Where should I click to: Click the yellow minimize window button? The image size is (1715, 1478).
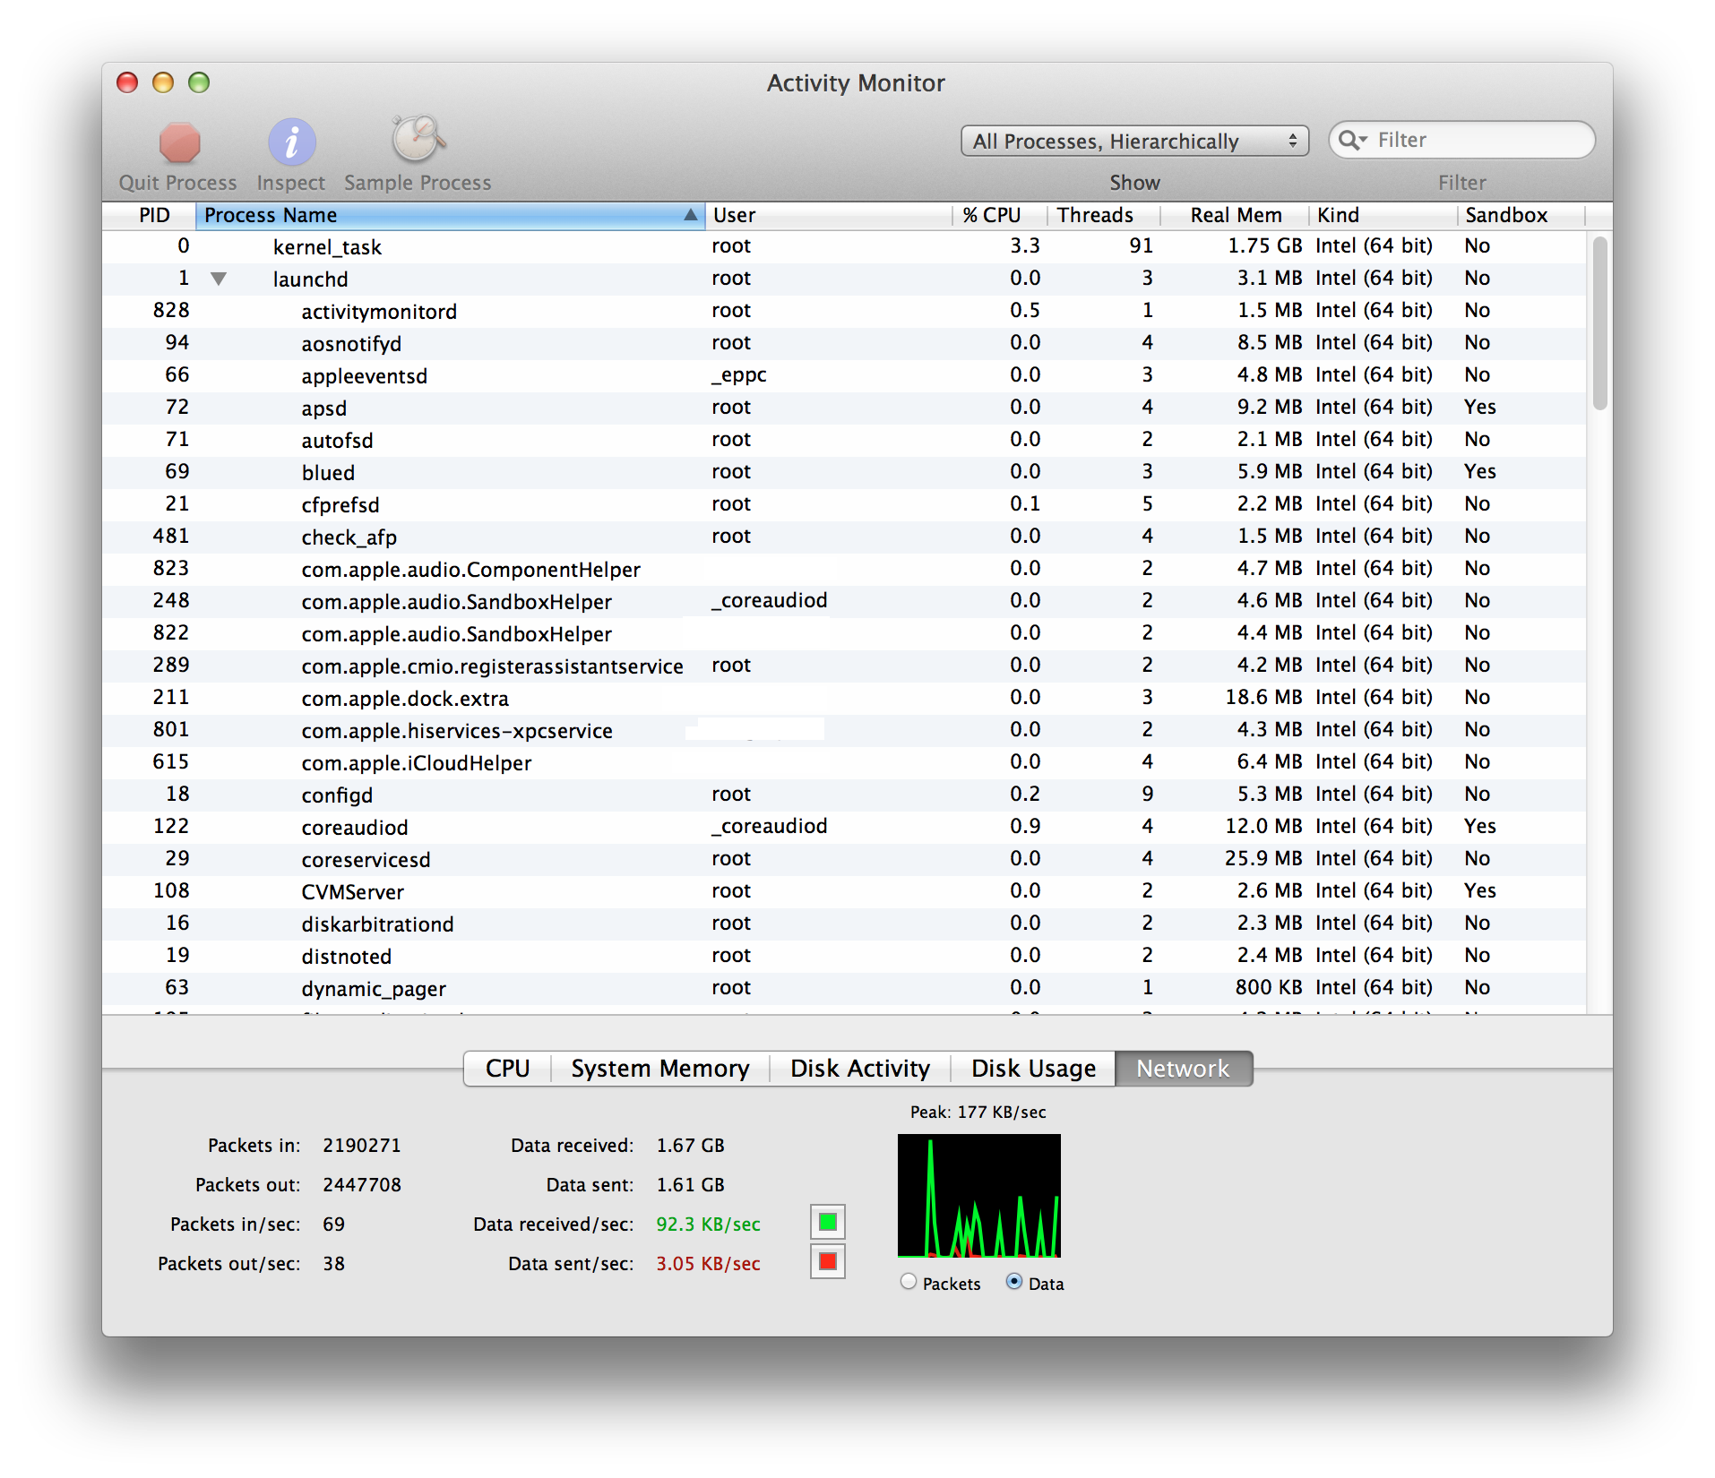[163, 82]
